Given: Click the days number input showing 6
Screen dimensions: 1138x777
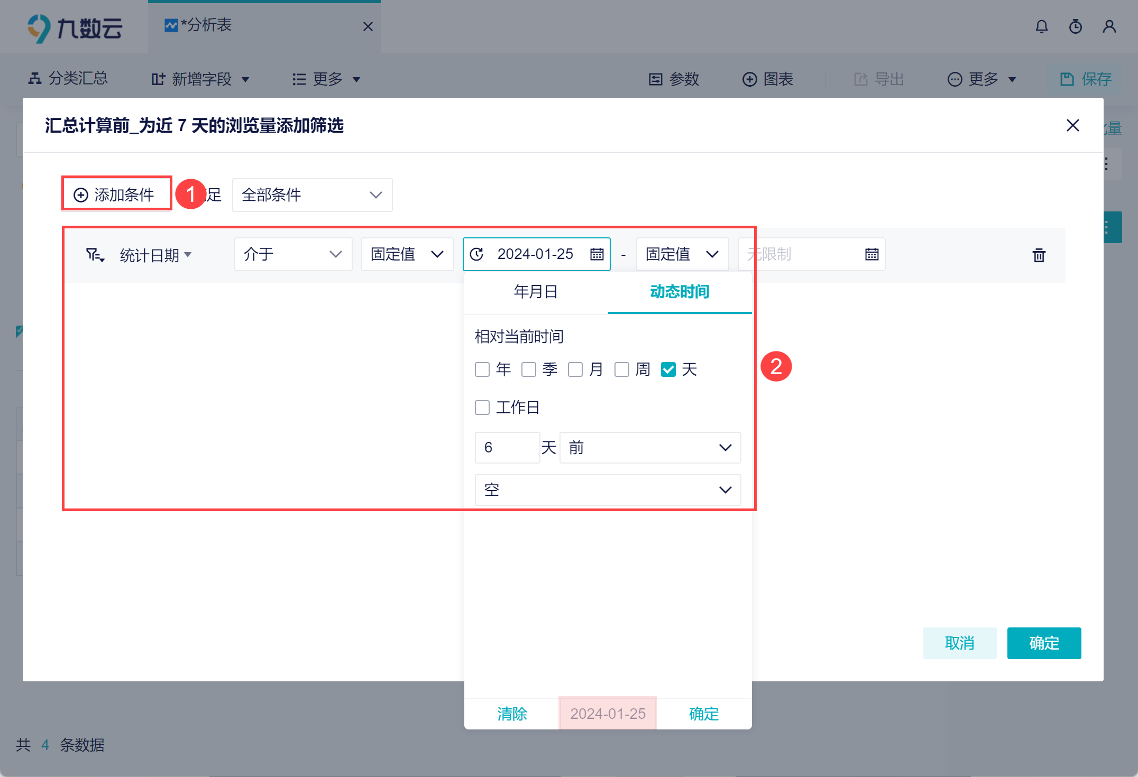Looking at the screenshot, I should (x=507, y=448).
